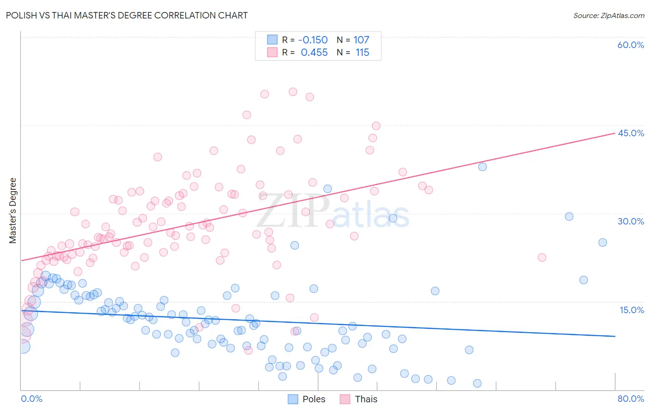This screenshot has height=412, width=650.
Task: Click the chart title Polish vs Thai Master's Degree
Action: click(127, 15)
